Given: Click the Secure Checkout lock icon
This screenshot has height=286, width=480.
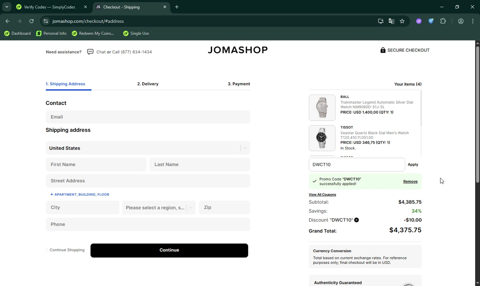Looking at the screenshot, I should 383,50.
